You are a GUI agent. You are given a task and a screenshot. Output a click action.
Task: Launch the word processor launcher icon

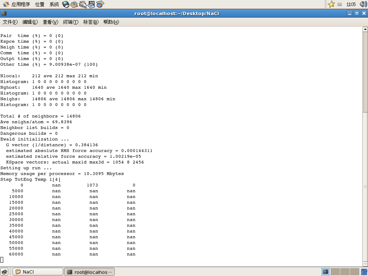(x=83, y=4)
